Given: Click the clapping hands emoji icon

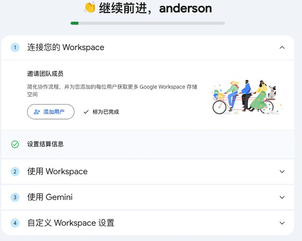Looking at the screenshot, I should pos(90,8).
